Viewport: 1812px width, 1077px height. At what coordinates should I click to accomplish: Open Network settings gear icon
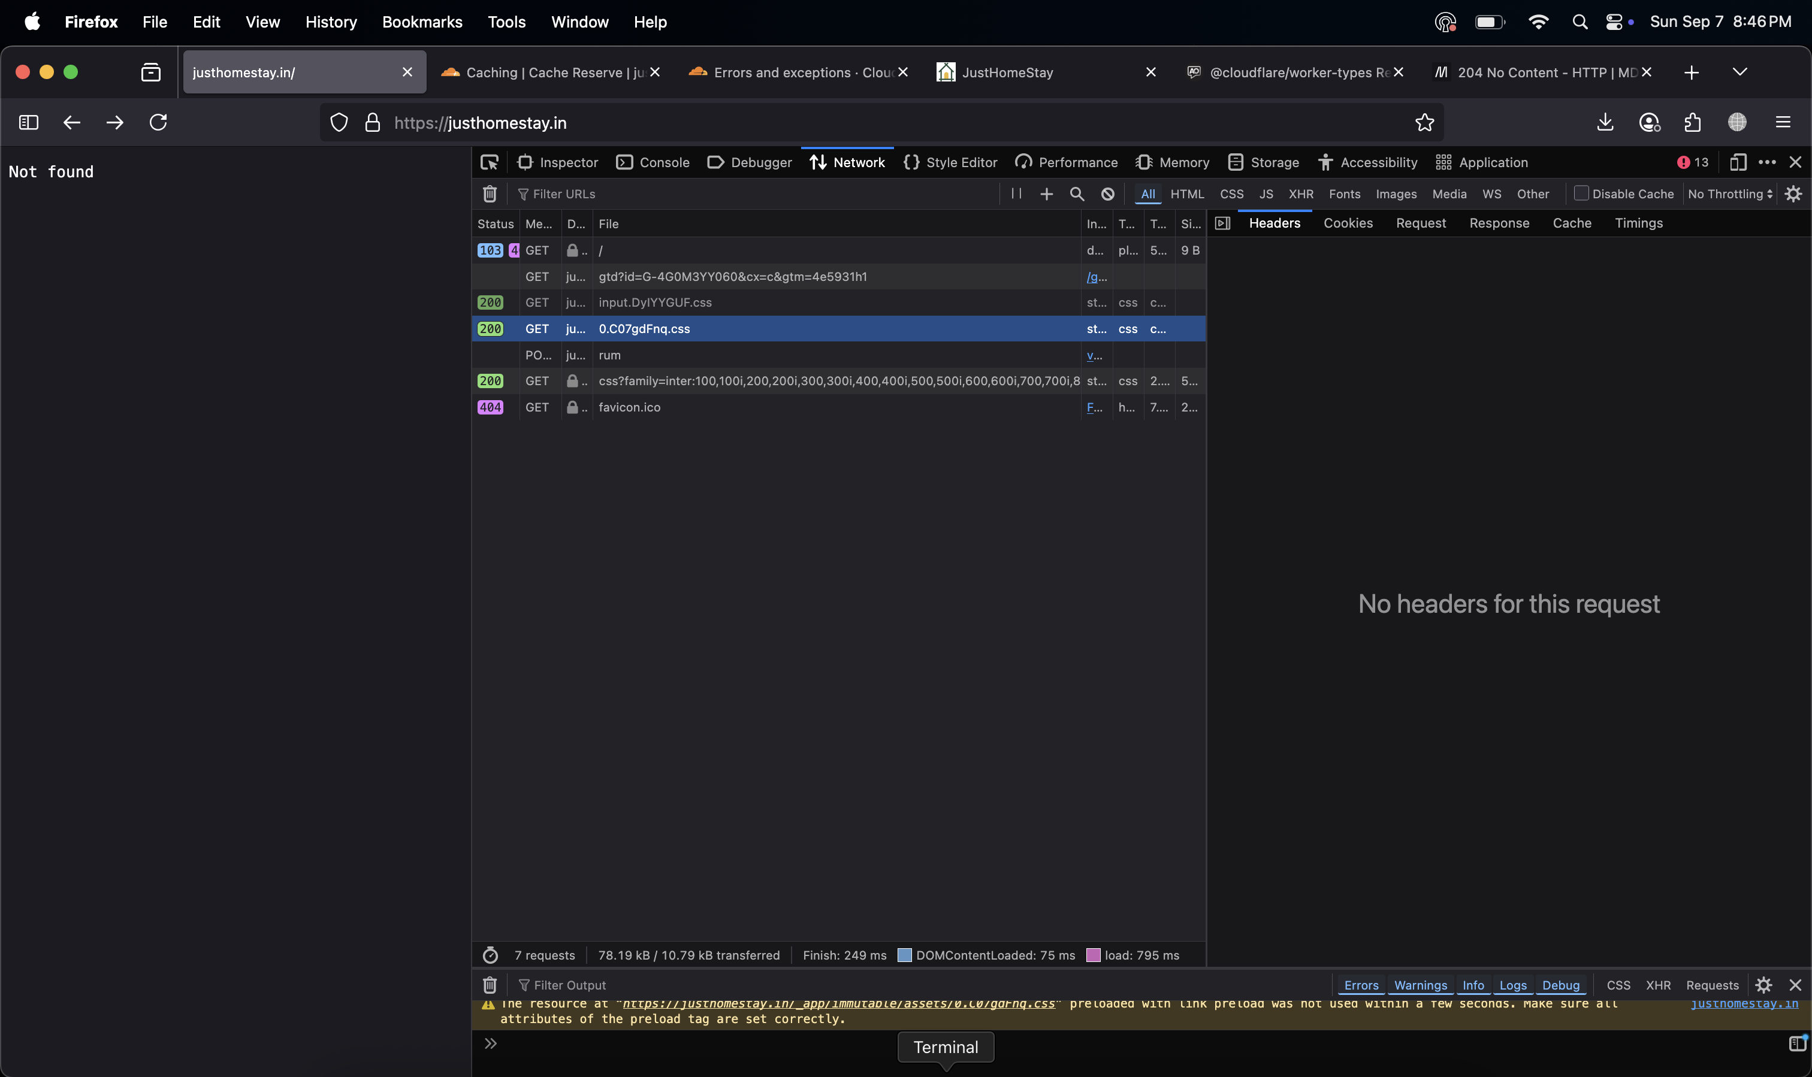(1793, 193)
